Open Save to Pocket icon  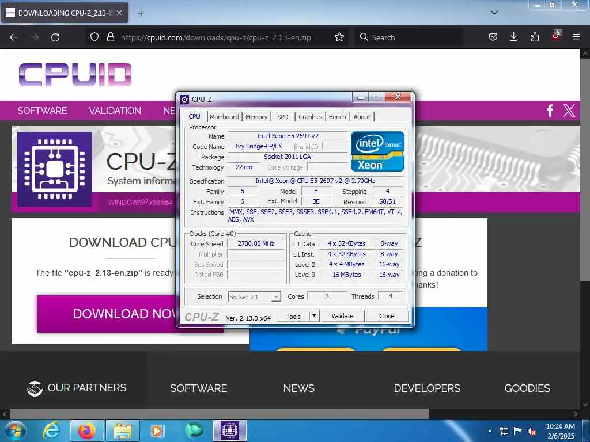[x=493, y=37]
